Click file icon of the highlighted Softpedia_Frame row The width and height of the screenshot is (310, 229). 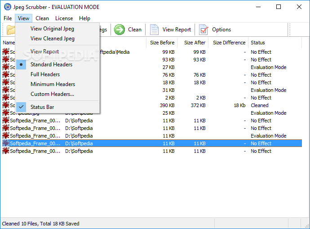(x=6, y=143)
